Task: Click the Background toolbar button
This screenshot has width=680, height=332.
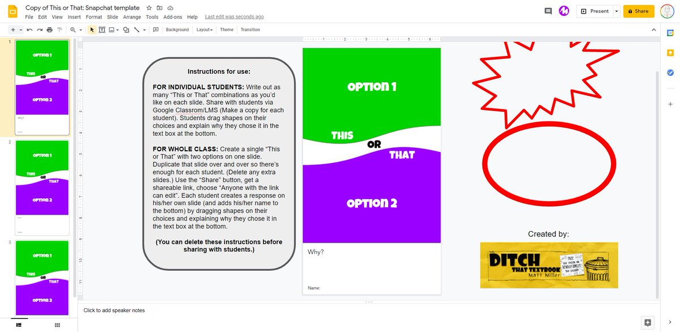Action: tap(177, 29)
